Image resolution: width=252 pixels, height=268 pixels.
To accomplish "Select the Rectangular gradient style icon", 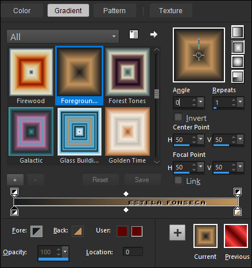I will tap(238, 47).
